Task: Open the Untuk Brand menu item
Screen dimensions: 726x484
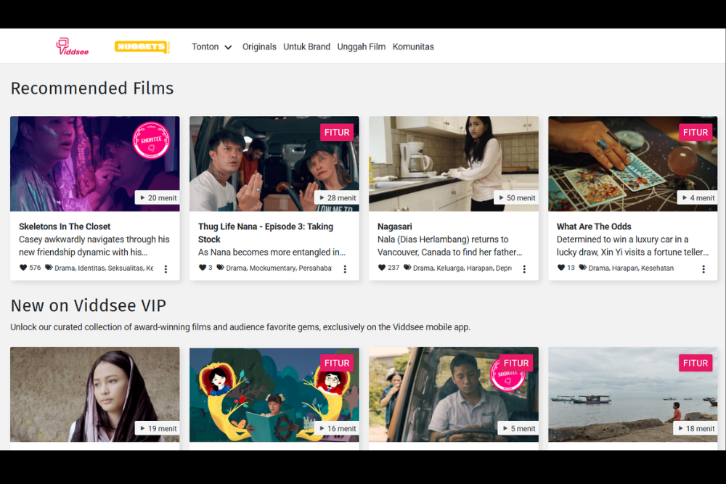Action: point(306,46)
